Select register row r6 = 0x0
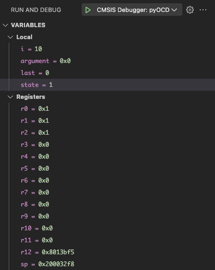215x270 pixels. click(107, 180)
